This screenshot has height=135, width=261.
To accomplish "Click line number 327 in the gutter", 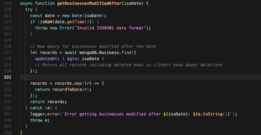I will pos(7,53).
